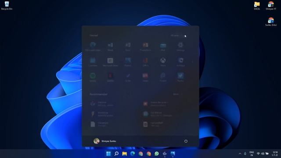Launch PicsArt from pinned apps
The height and width of the screenshot is (158, 281).
pyautogui.click(x=163, y=77)
